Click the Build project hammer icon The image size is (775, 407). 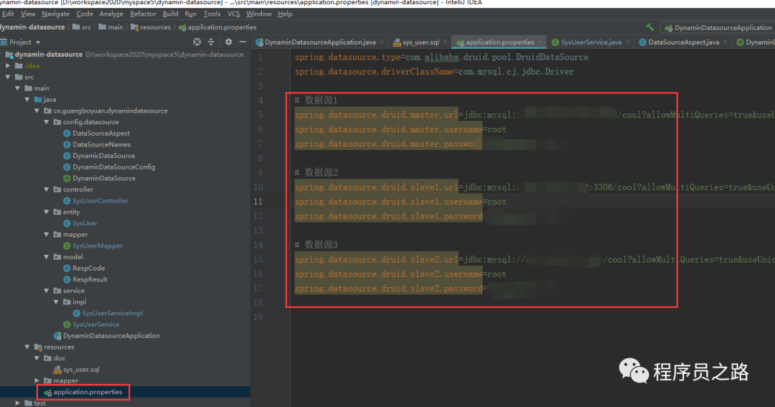649,27
